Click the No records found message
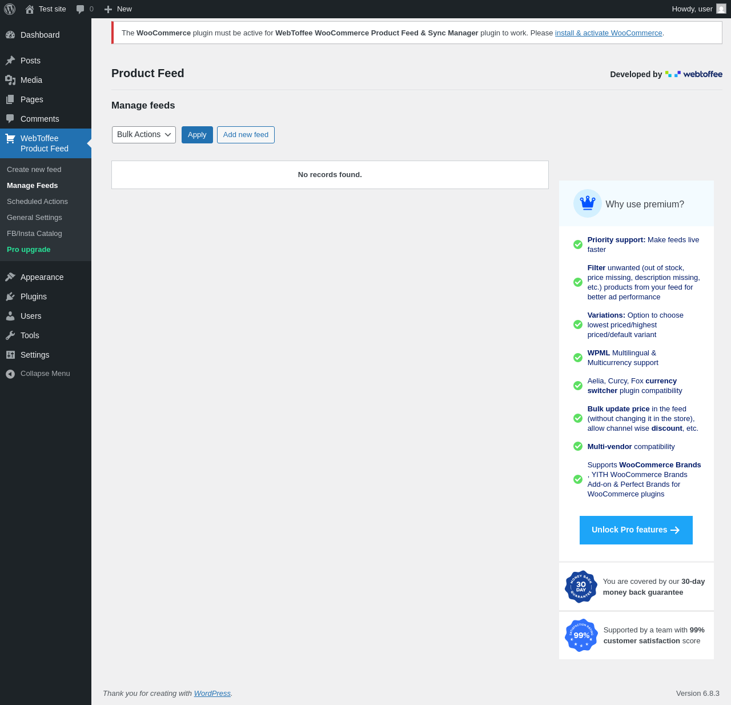The image size is (731, 705). [x=330, y=175]
